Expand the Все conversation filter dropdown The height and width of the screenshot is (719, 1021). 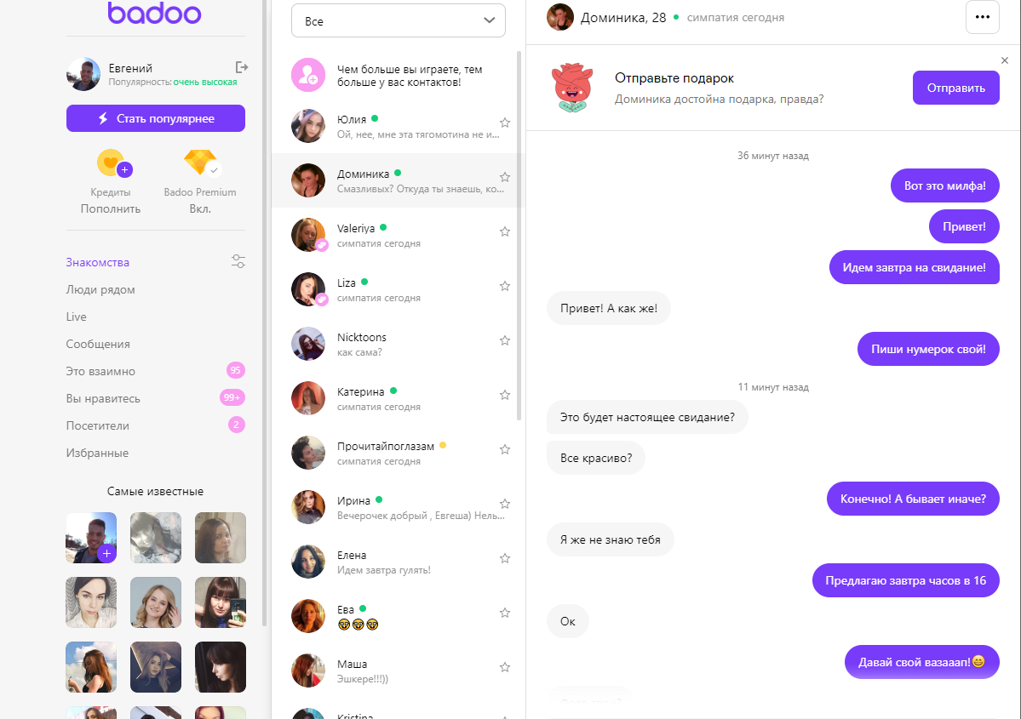tap(398, 20)
